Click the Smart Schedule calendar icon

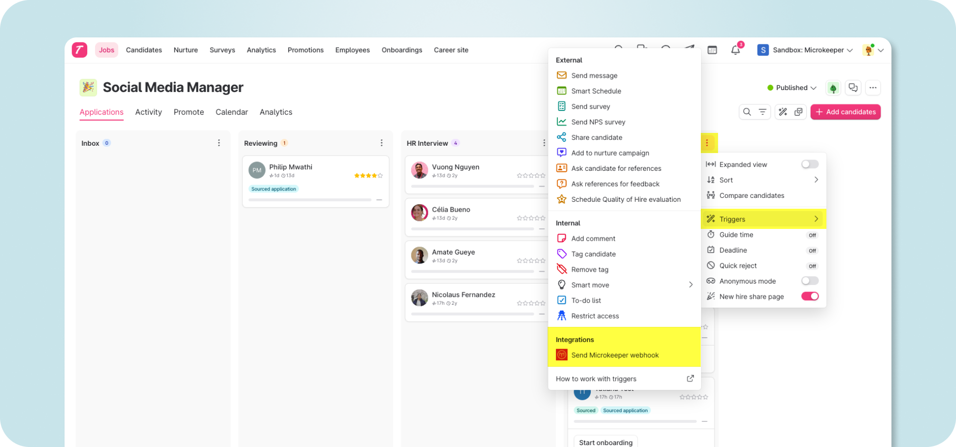(561, 91)
